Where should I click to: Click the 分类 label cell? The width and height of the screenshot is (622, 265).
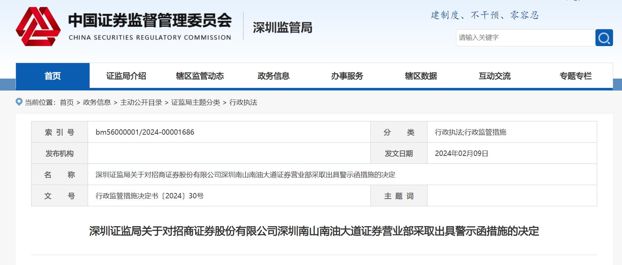(399, 132)
